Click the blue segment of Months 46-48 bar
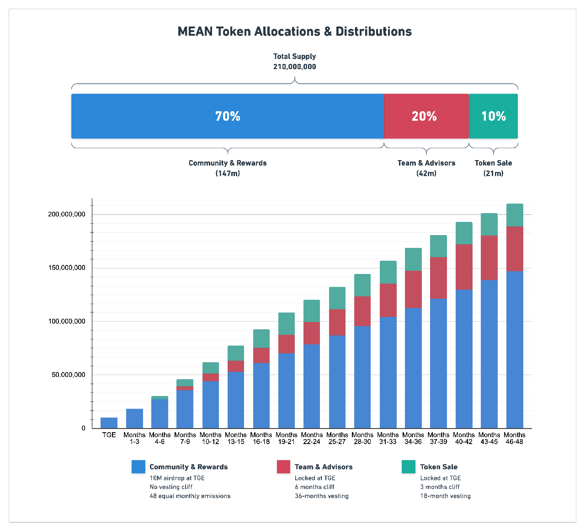 pos(515,350)
